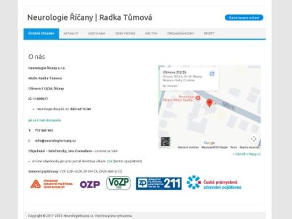Open the Ceník výkonů menu item
The image size is (292, 219).
click(125, 33)
